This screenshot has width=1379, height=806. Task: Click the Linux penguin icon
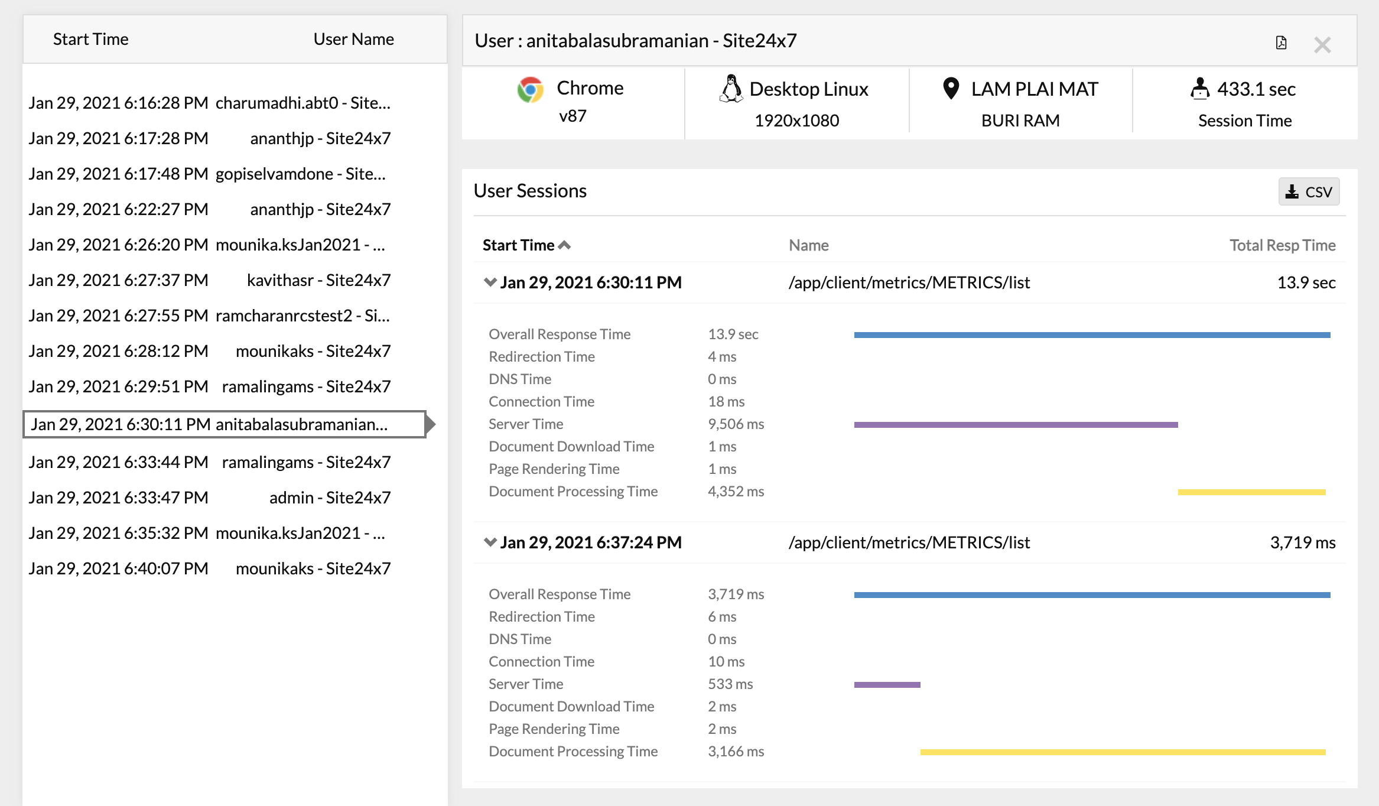pyautogui.click(x=731, y=89)
